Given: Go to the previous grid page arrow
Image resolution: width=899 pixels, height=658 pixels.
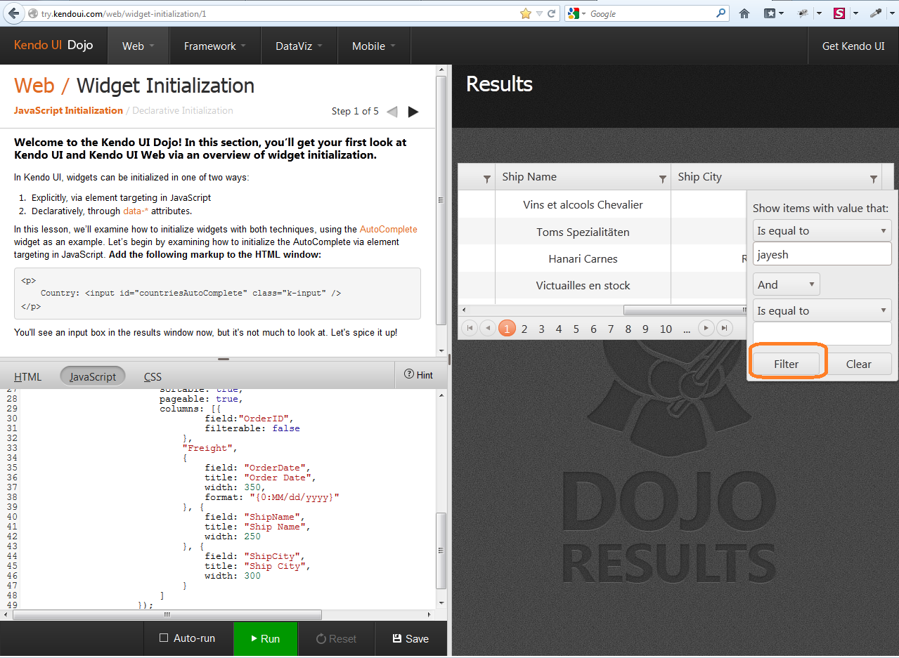Looking at the screenshot, I should point(488,328).
